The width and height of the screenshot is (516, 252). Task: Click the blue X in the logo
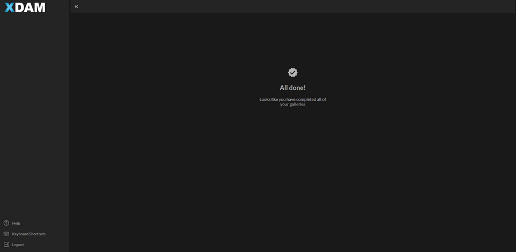(9, 8)
